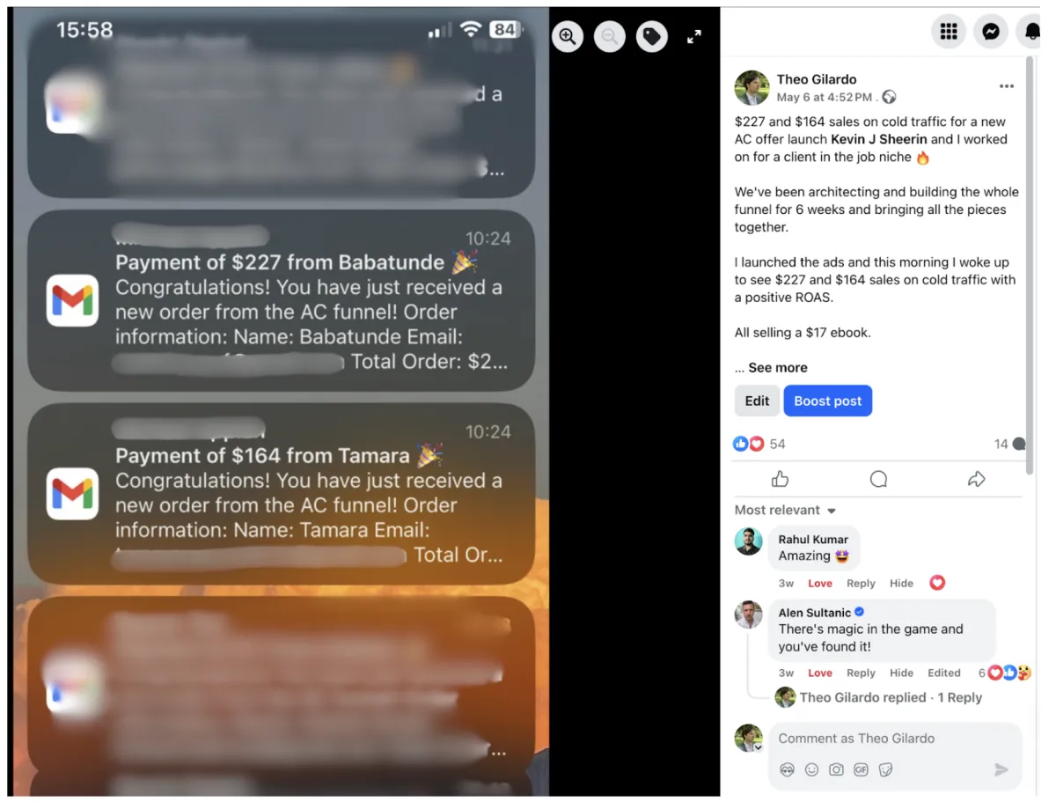Screen dimensions: 1056x802
Task: Open Messenger from the top bar
Action: point(991,32)
